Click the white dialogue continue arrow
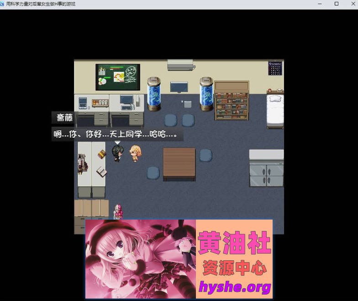The height and width of the screenshot is (301, 358). pyautogui.click(x=117, y=143)
